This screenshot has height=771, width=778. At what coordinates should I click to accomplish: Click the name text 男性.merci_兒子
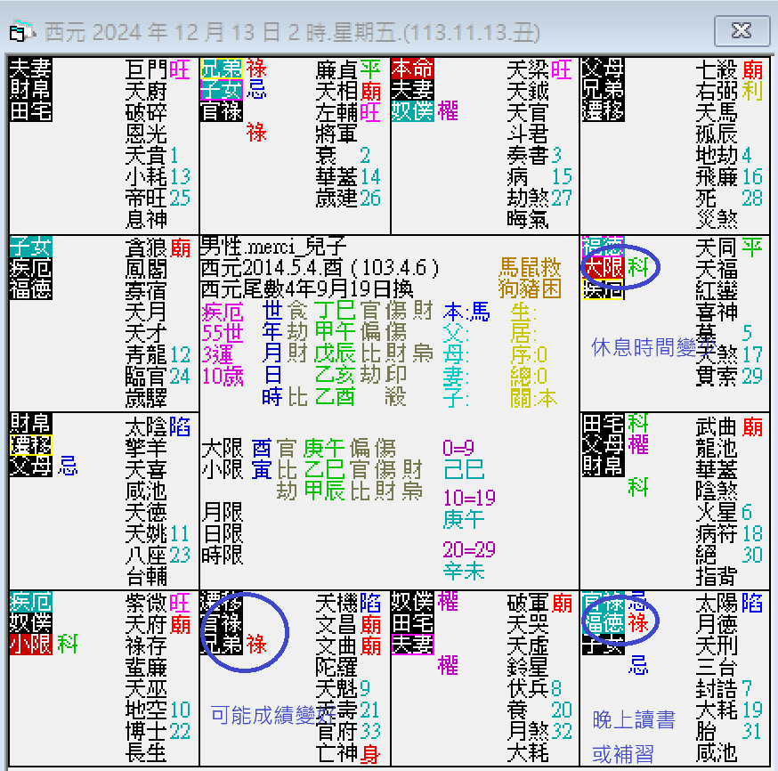click(x=273, y=247)
